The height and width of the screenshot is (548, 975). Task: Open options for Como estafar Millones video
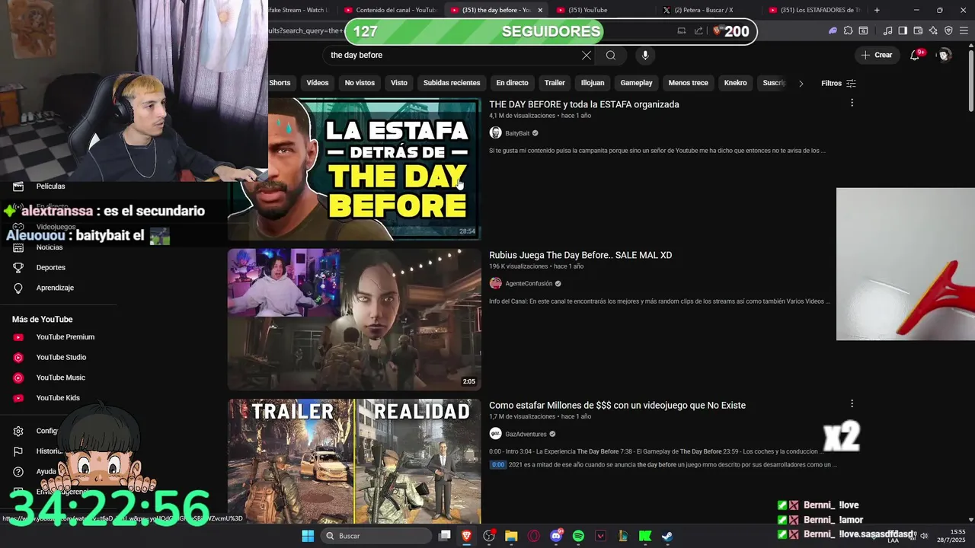[x=852, y=403]
